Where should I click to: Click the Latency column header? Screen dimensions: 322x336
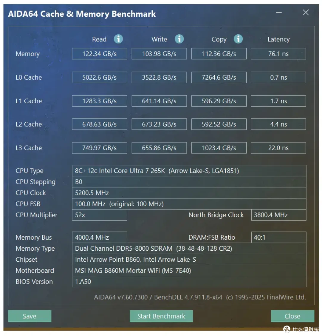tap(278, 39)
